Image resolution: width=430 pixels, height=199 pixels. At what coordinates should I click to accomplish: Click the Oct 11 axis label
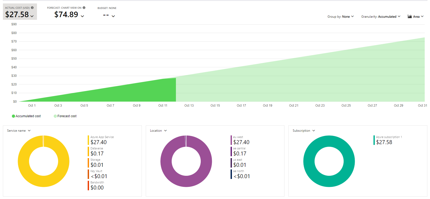click(163, 106)
